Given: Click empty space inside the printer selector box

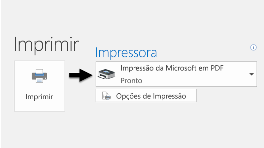Looking at the screenshot, I should point(198,80).
